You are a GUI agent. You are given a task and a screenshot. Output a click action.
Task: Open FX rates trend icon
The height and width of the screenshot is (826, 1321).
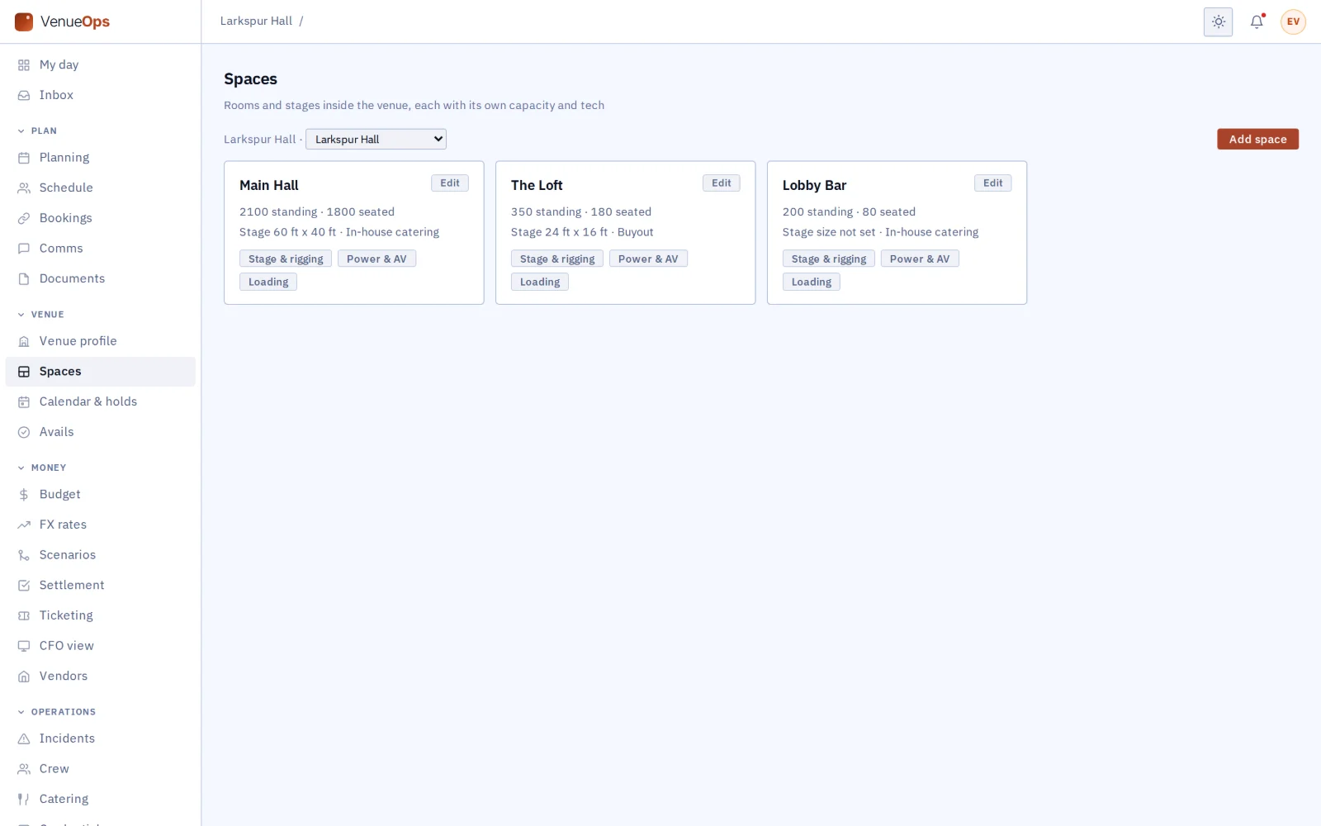point(24,525)
